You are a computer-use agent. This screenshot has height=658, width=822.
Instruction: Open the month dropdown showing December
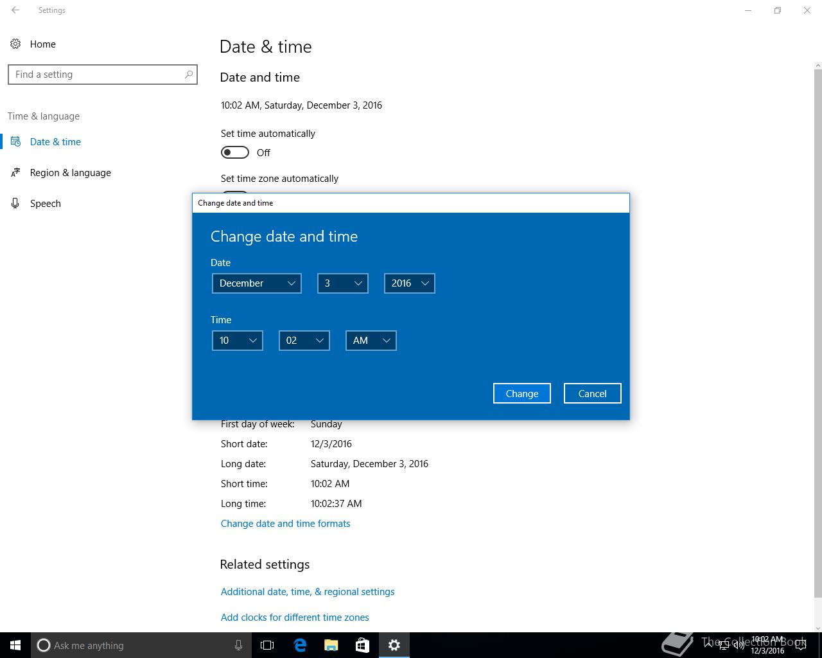coord(257,283)
